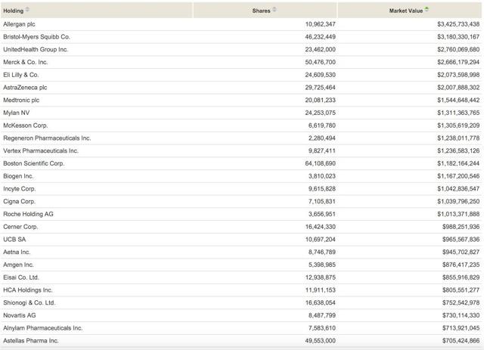Select Medtronic plc holding name
Screen dimensions: 484x350
(21, 100)
